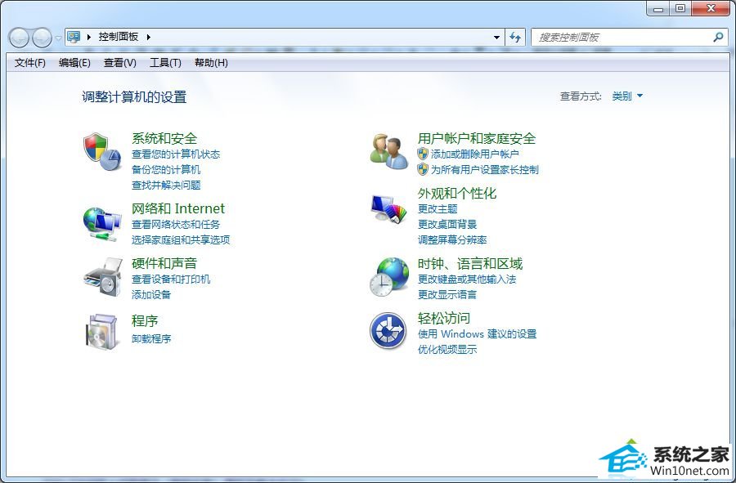This screenshot has width=736, height=483.
Task: Click 查看您的计算机状态 link
Action: click(176, 154)
